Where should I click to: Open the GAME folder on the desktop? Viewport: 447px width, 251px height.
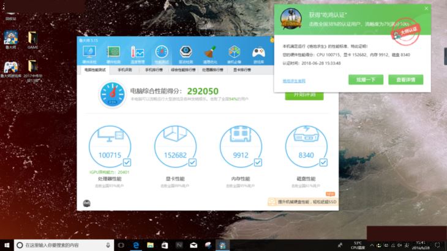(x=33, y=40)
